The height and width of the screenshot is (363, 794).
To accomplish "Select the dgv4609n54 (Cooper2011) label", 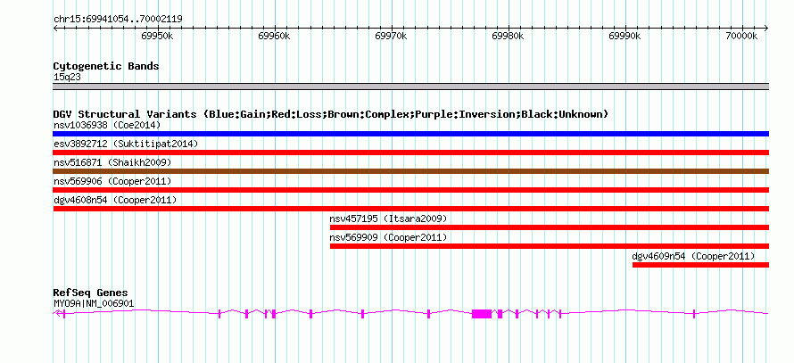I will 694,256.
